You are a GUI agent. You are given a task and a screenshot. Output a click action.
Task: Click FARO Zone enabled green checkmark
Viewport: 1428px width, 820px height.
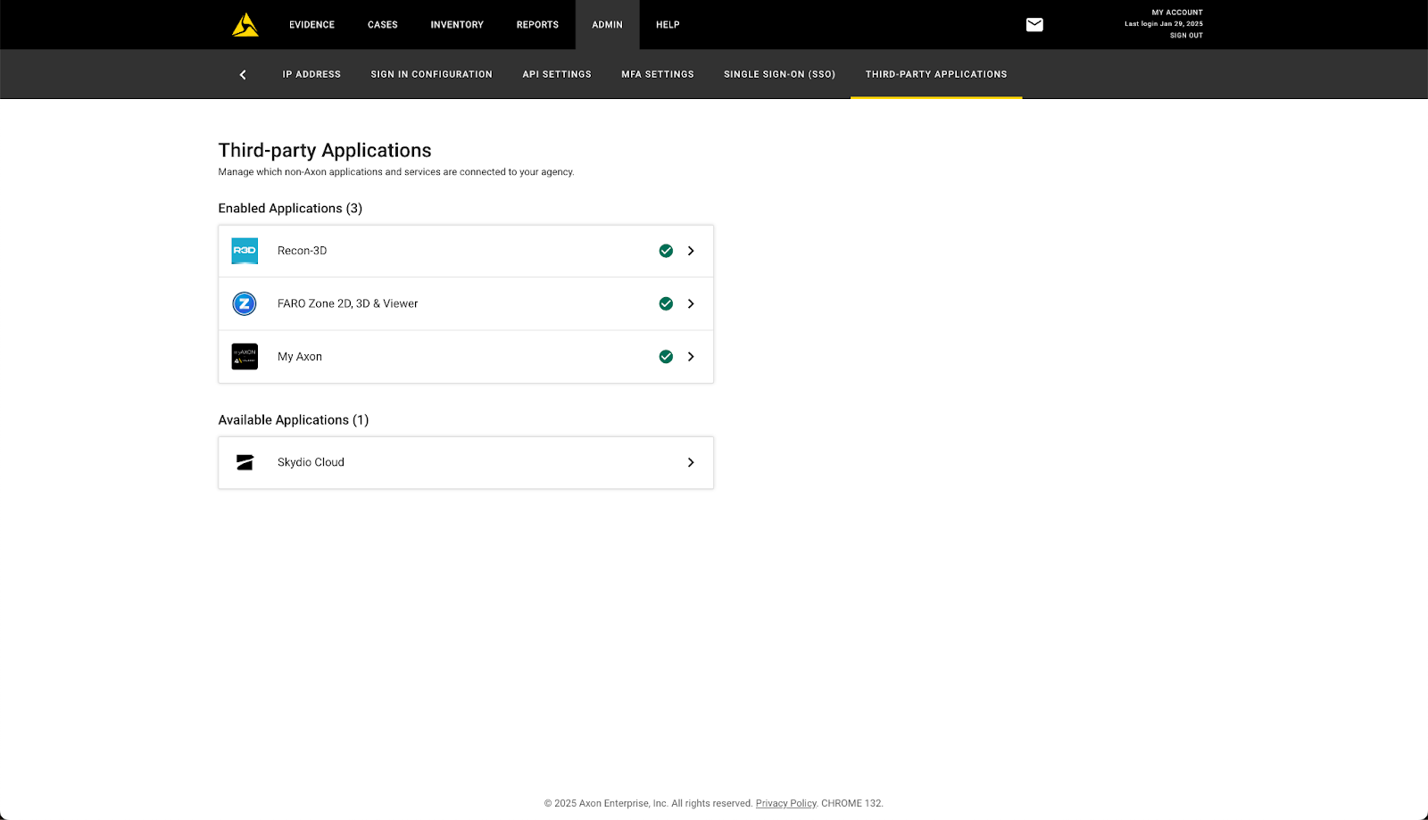point(666,303)
